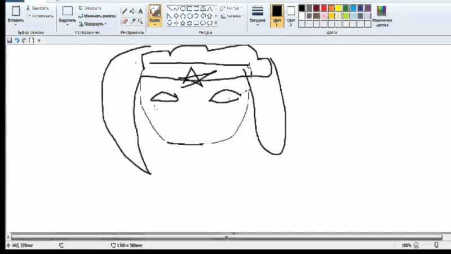Select the Text tool (A)
This screenshot has height=254, width=451.
pyautogui.click(x=140, y=11)
